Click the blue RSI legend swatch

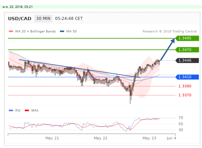[11, 111]
